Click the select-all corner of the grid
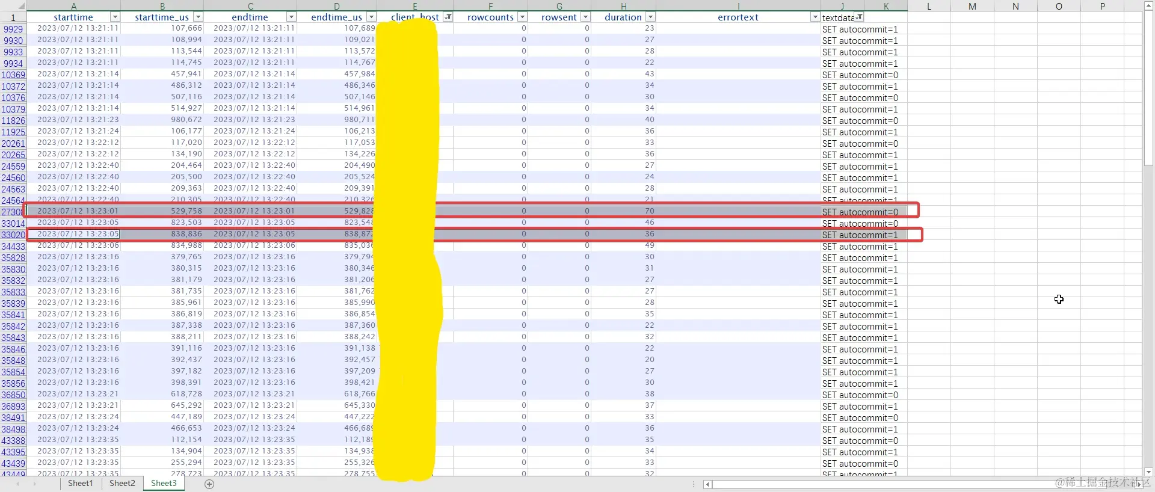This screenshot has height=492, width=1155. coord(13,6)
